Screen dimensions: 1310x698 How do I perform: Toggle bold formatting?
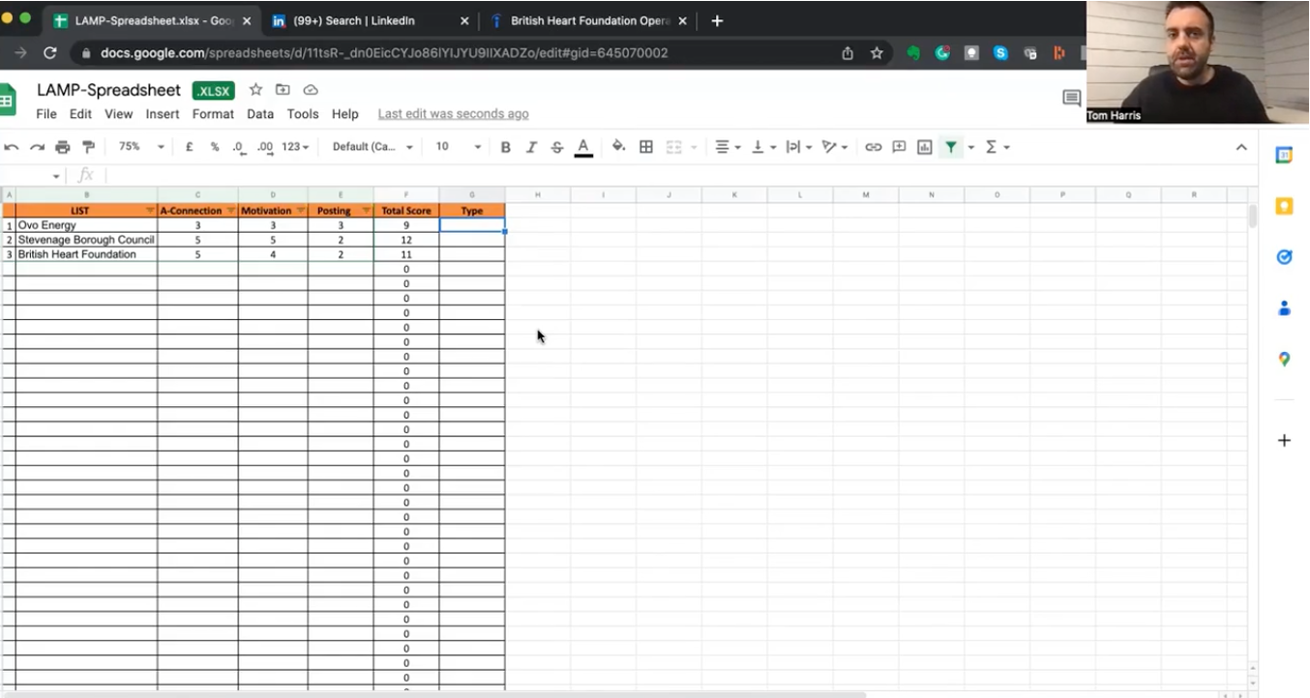(x=505, y=147)
